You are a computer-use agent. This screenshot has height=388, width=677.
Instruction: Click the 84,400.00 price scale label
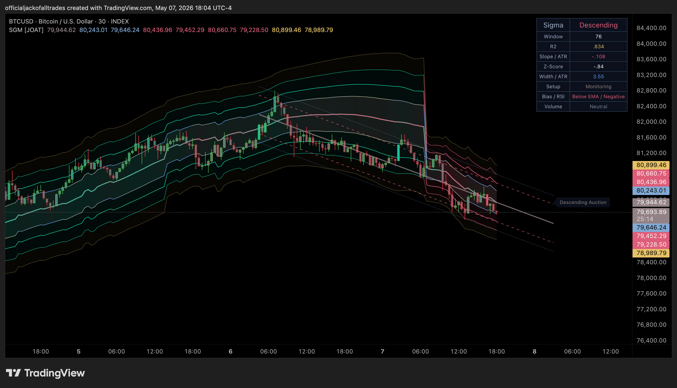tap(652, 28)
